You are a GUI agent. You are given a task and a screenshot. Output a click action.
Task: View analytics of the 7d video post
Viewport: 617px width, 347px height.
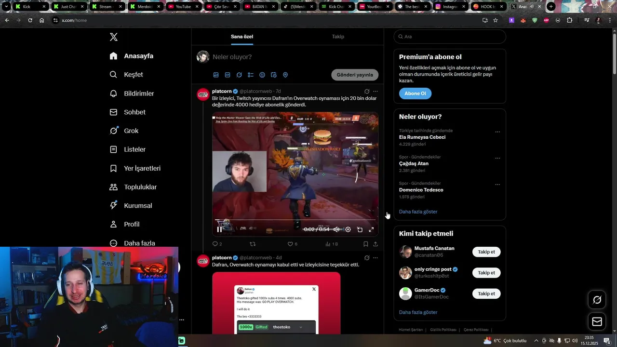[x=331, y=244]
